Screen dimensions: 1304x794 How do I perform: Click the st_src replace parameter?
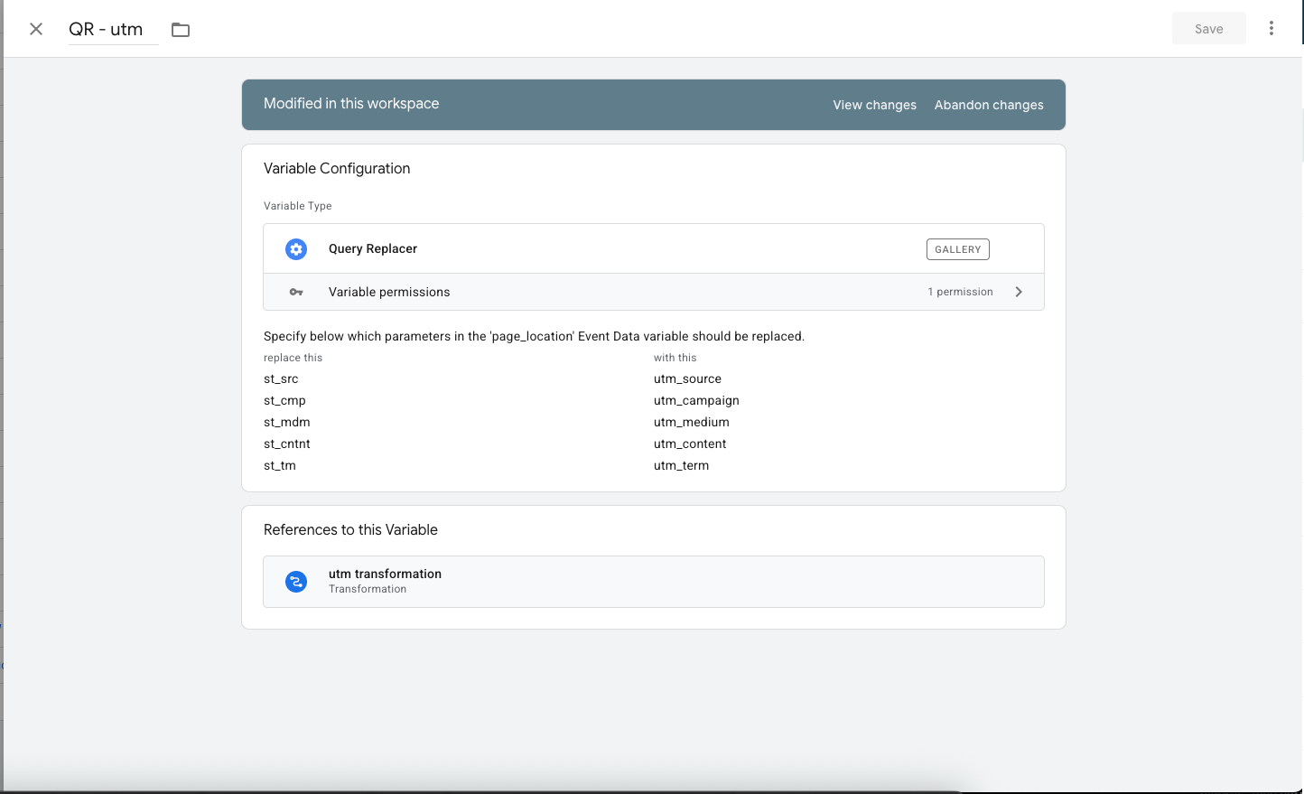coord(281,379)
